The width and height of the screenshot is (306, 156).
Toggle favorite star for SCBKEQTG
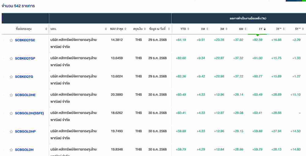click(11, 77)
